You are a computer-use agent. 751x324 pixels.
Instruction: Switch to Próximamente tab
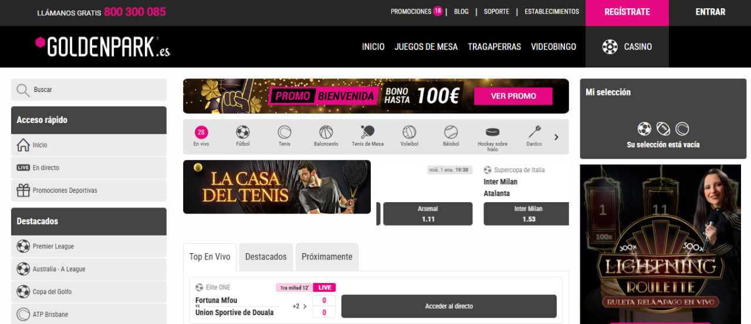coord(327,257)
